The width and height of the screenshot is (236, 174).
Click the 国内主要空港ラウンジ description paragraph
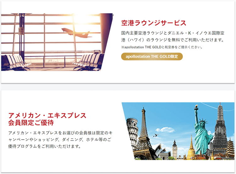point(173,36)
